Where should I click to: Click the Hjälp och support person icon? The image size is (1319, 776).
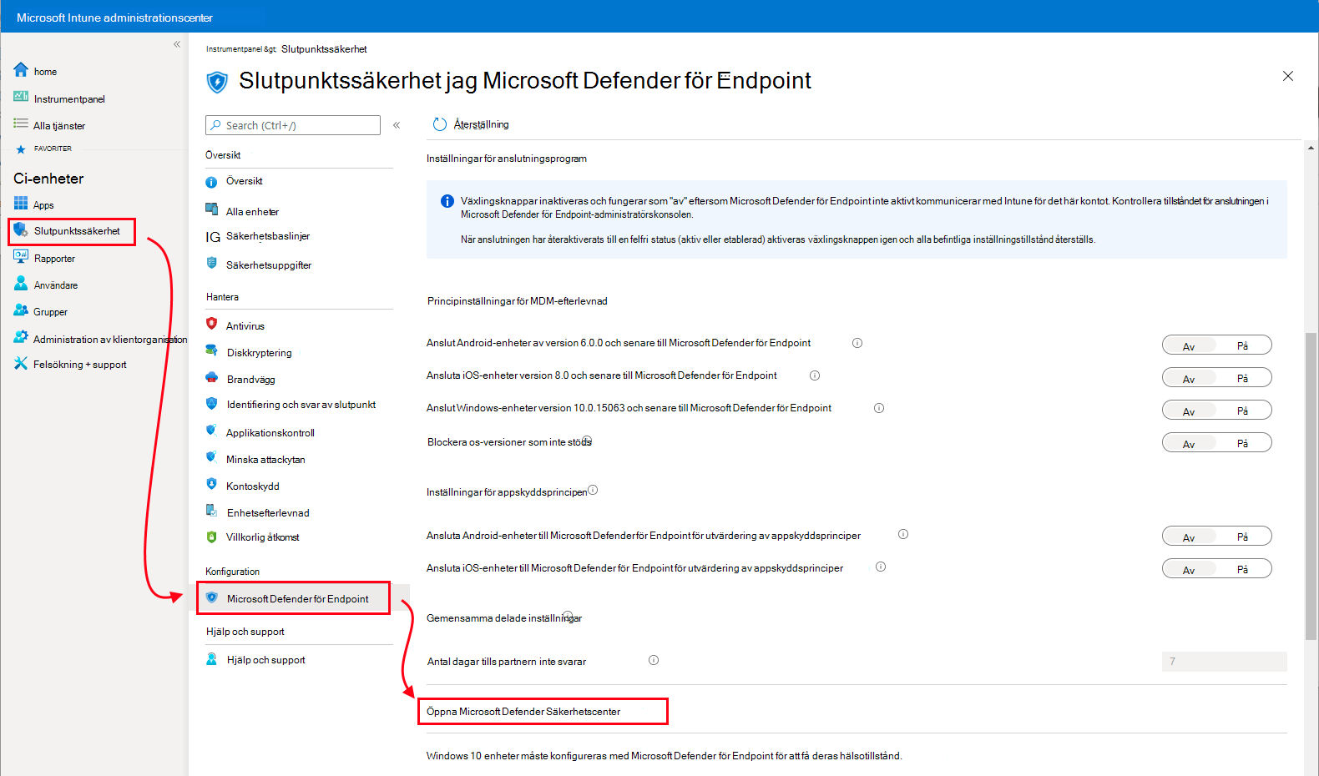211,658
